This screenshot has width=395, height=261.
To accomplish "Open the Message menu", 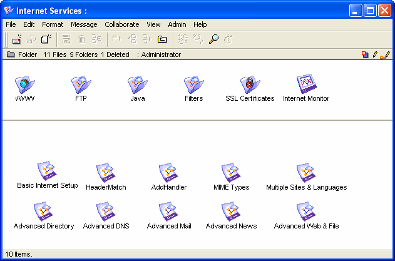I will click(x=84, y=24).
